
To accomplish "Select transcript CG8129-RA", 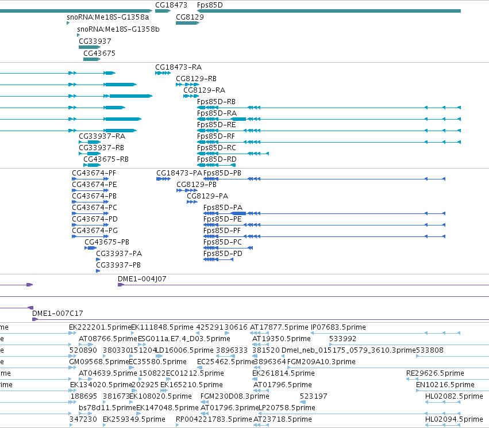I will (x=204, y=90).
